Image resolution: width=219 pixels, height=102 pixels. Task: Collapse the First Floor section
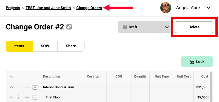tap(11, 97)
